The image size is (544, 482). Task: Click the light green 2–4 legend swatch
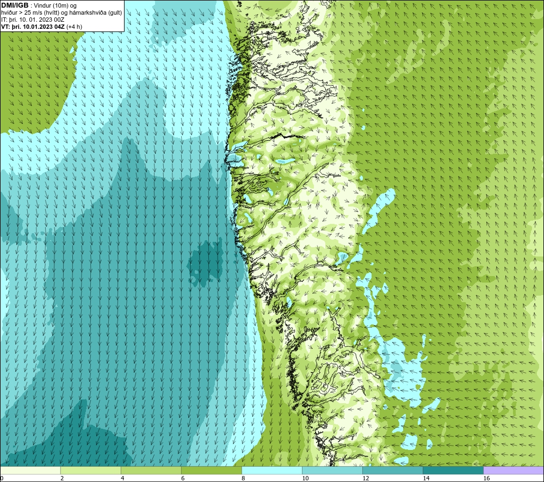click(90, 470)
